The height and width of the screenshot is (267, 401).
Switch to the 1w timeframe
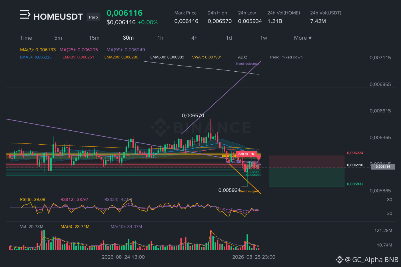(264, 38)
